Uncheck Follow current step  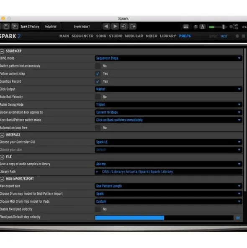click(x=98, y=74)
